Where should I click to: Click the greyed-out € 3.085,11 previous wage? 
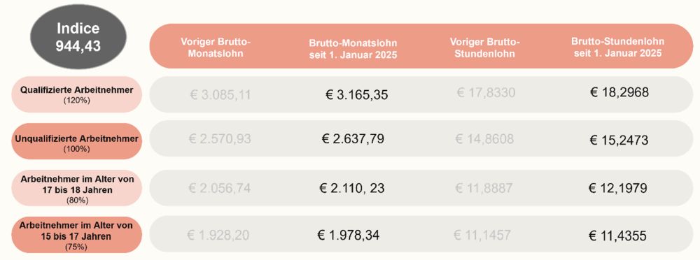220,95
